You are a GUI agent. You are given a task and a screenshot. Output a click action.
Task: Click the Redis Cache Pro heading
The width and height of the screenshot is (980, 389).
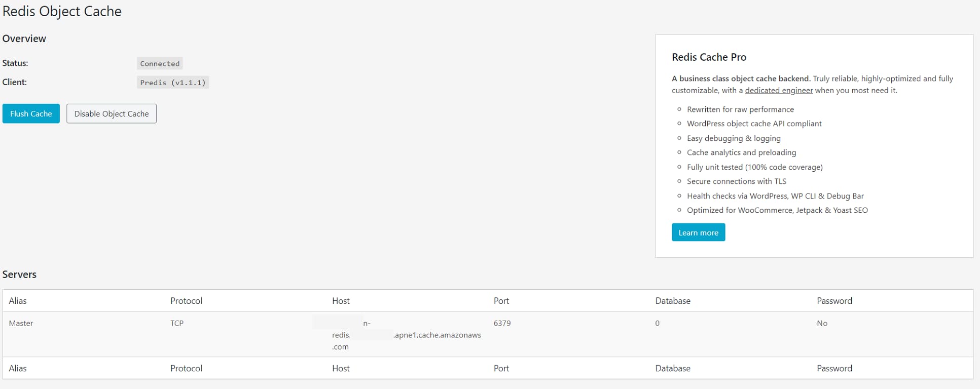point(709,57)
